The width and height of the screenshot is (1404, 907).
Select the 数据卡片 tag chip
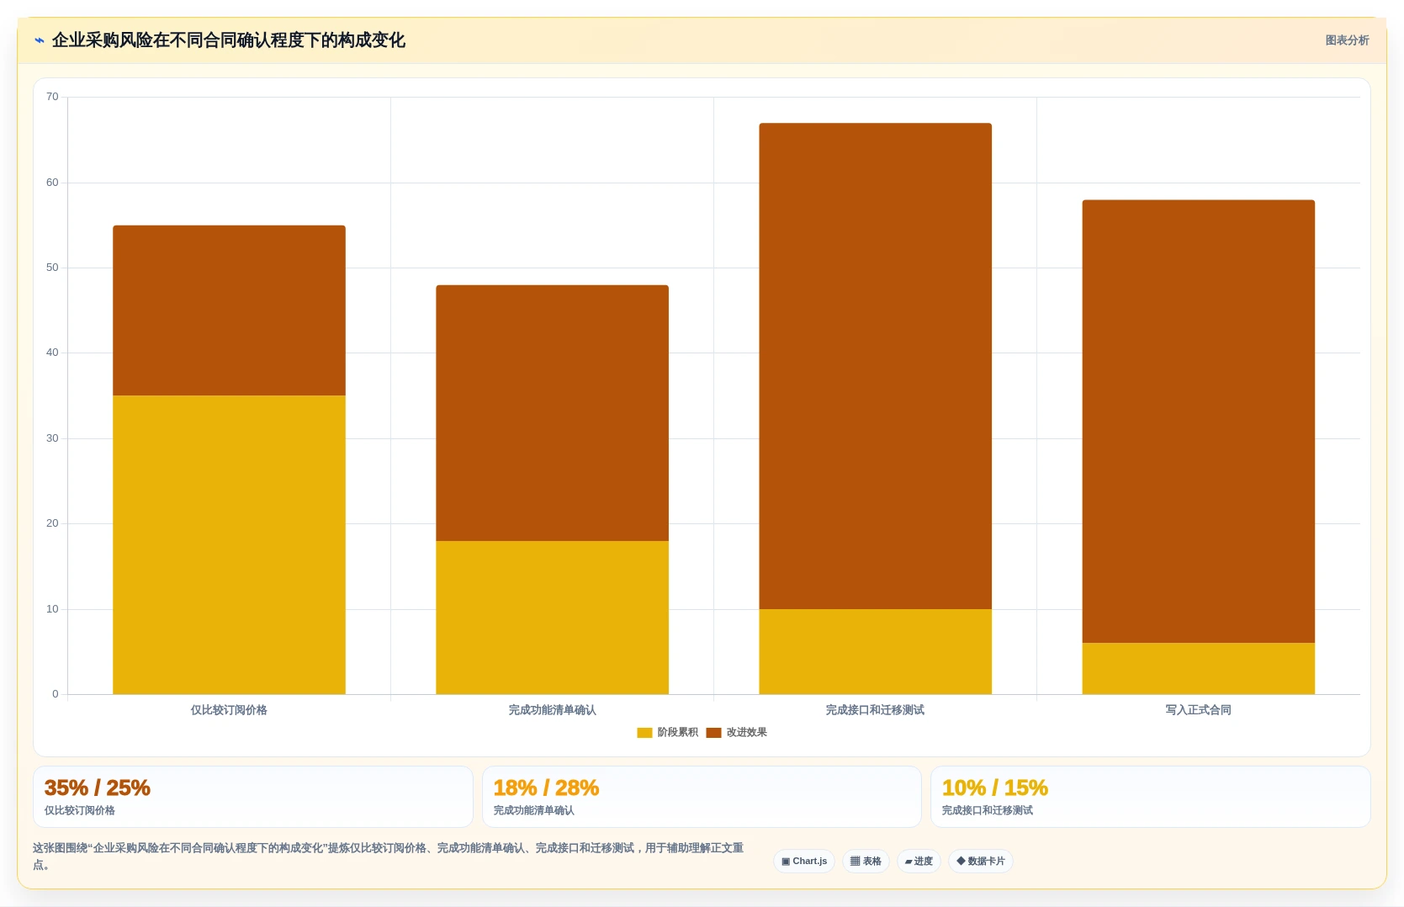tap(981, 862)
